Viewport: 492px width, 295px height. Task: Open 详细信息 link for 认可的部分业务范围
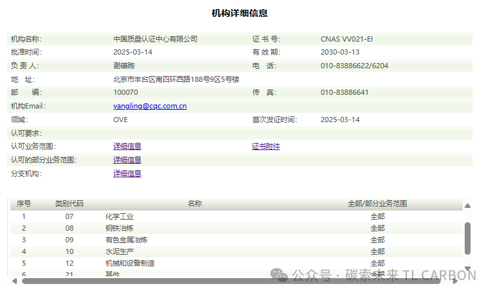pyautogui.click(x=127, y=160)
